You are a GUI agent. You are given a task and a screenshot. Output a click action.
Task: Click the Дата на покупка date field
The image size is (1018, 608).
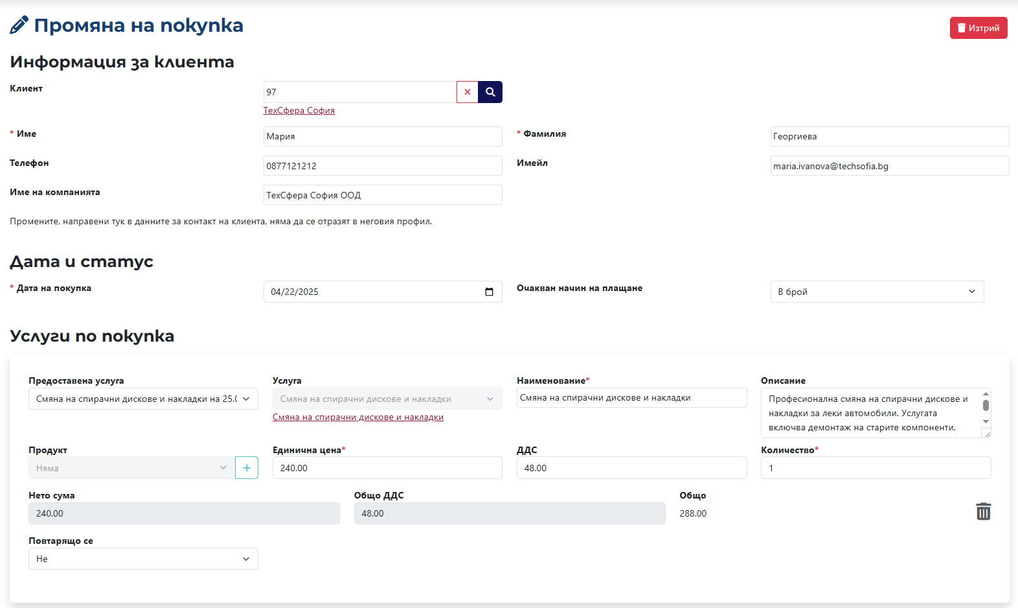383,292
